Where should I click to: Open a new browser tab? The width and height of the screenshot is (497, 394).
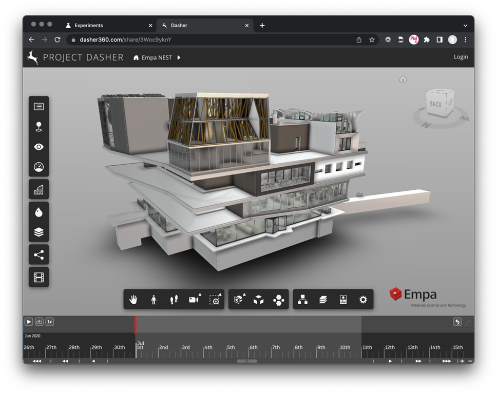pyautogui.click(x=262, y=25)
